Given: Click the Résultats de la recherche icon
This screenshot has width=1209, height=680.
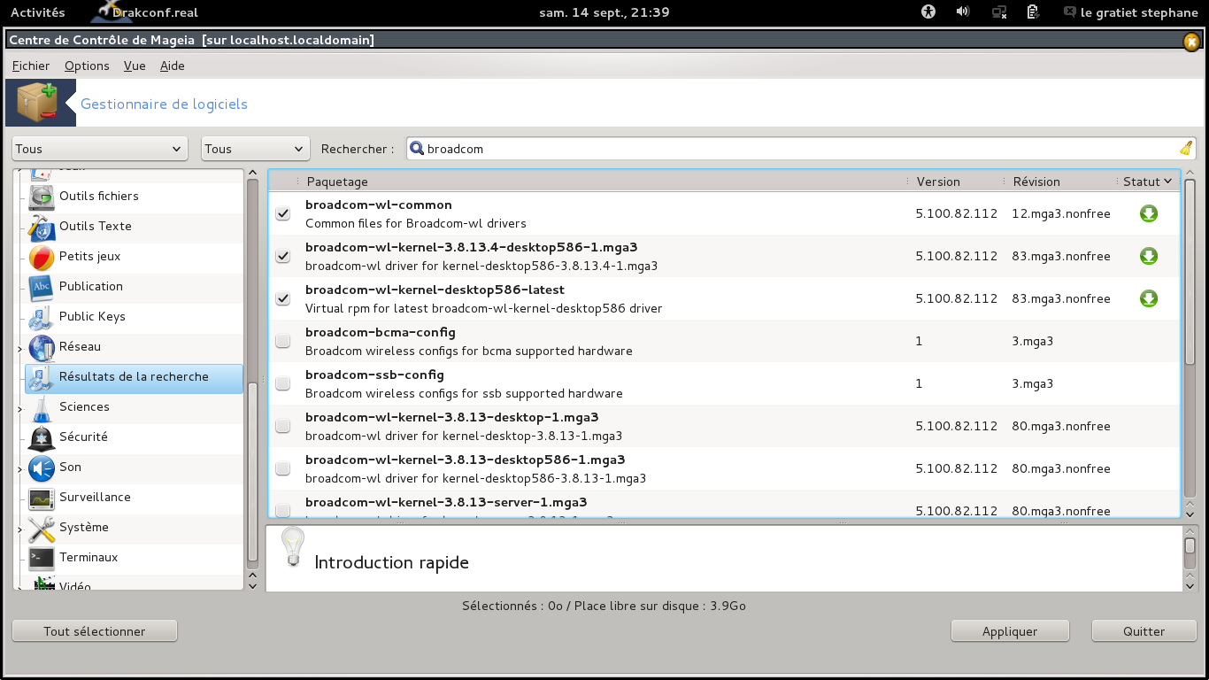Looking at the screenshot, I should pyautogui.click(x=42, y=377).
